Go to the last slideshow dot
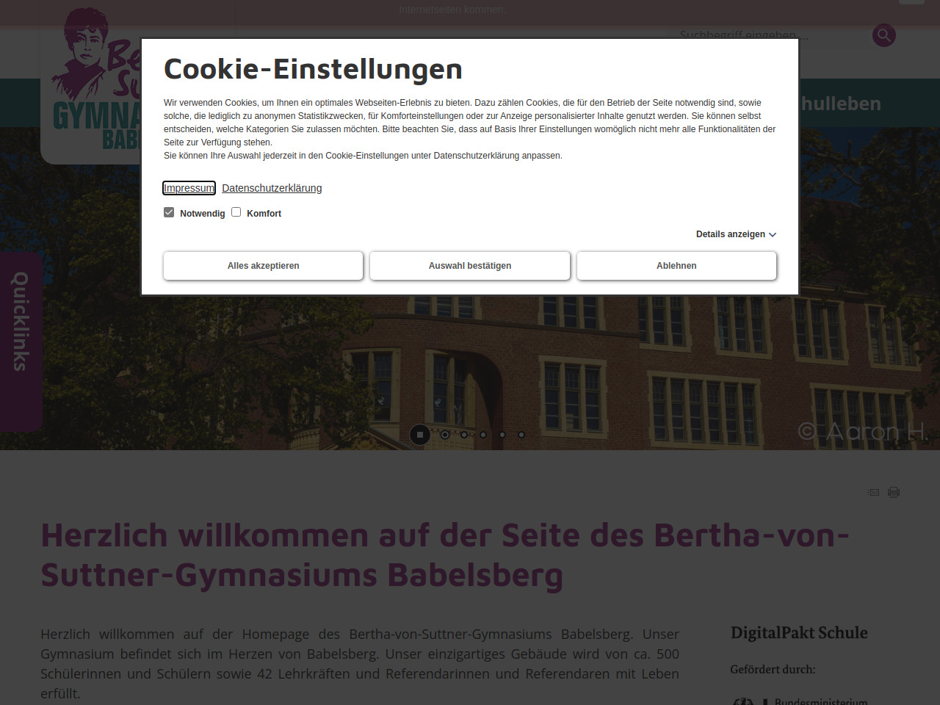The width and height of the screenshot is (940, 705). pos(521,435)
